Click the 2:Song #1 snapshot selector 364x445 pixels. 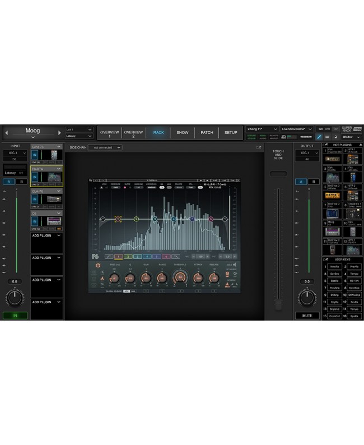click(x=262, y=129)
